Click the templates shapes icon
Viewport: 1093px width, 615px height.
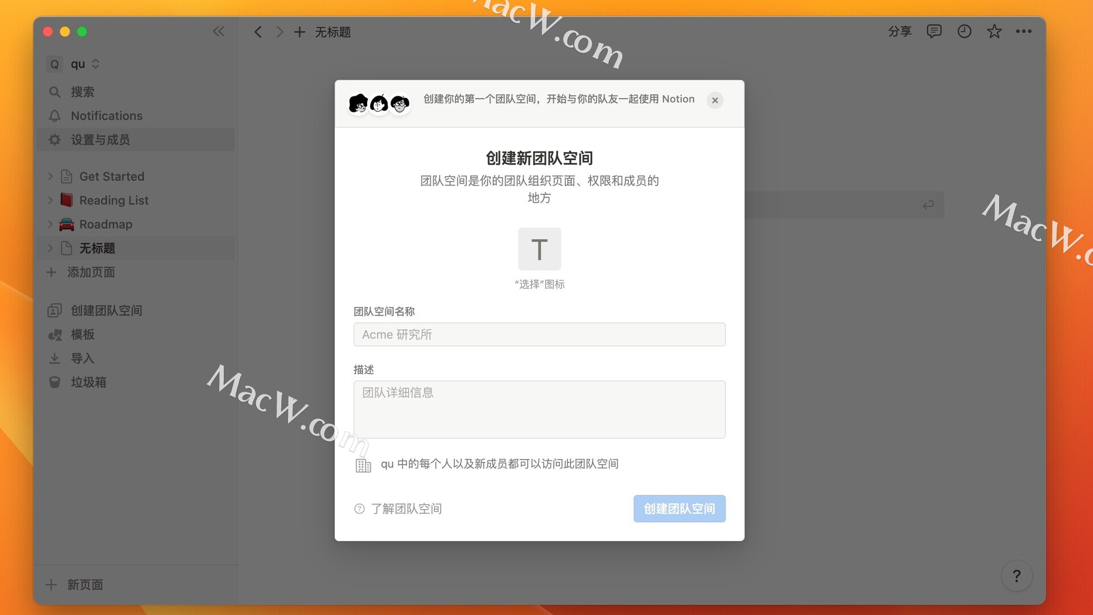click(x=55, y=335)
